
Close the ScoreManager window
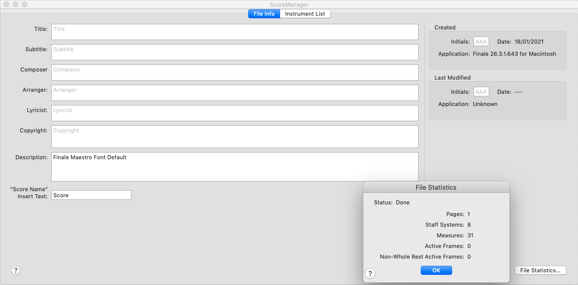pyautogui.click(x=6, y=4)
